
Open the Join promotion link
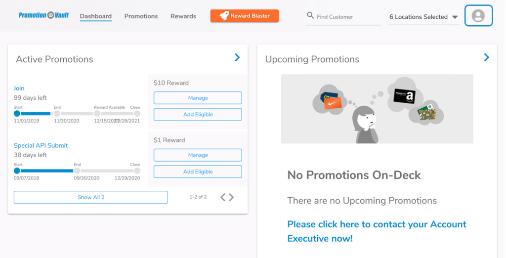pos(19,88)
